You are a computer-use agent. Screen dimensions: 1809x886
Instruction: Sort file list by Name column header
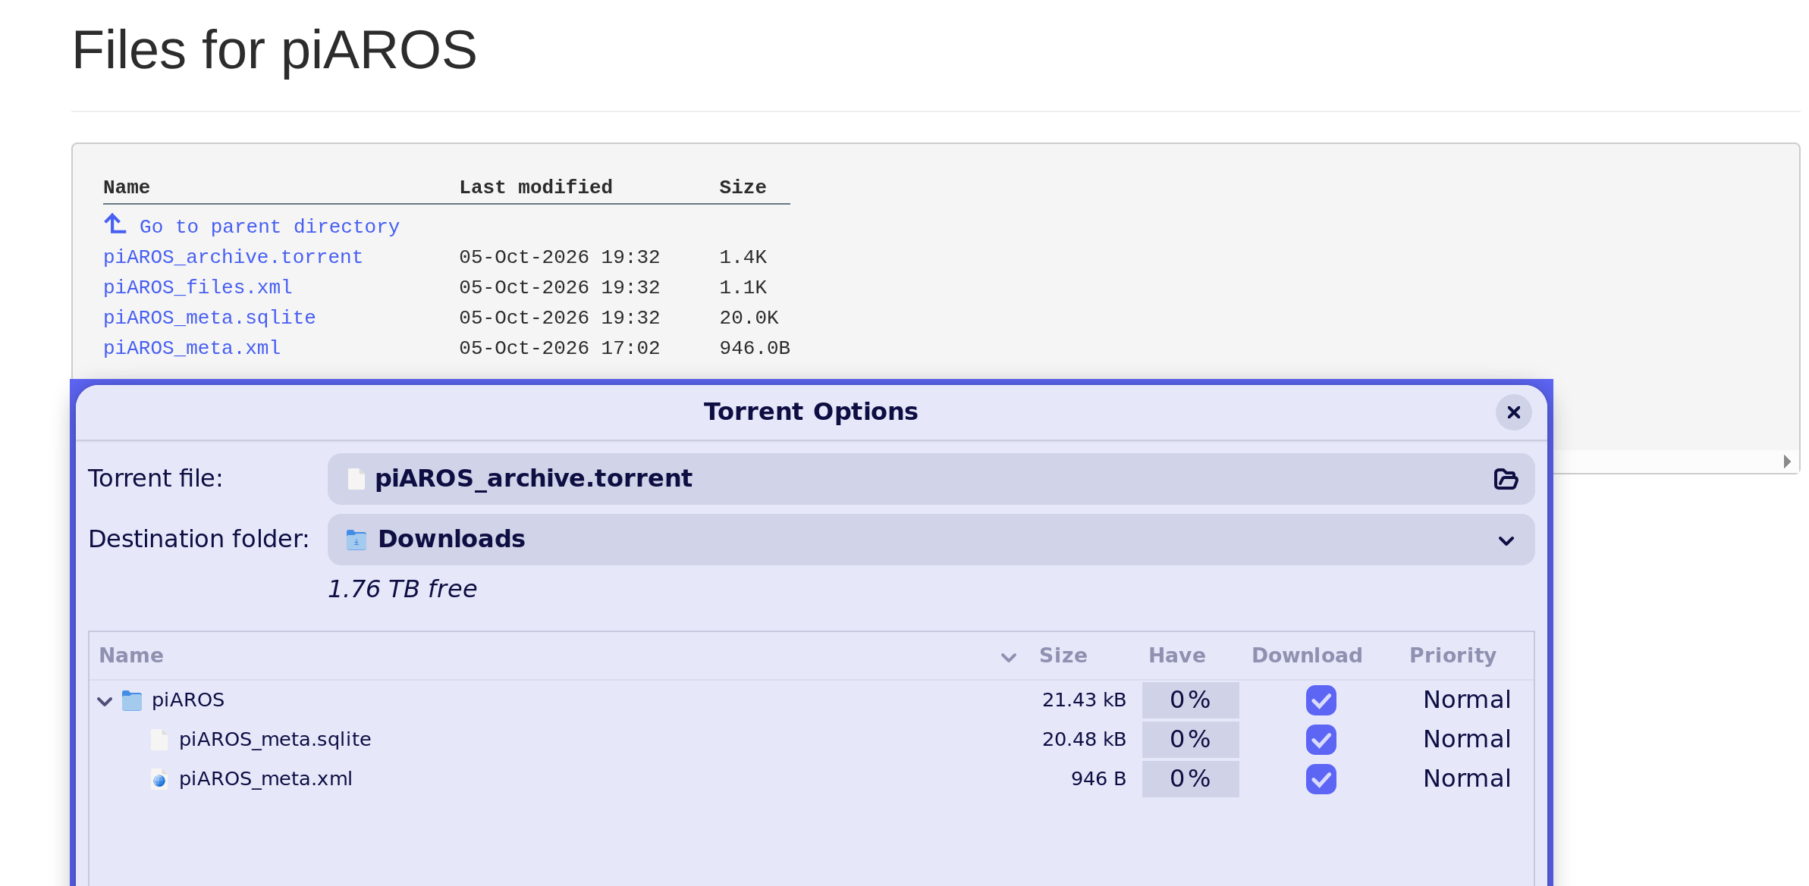point(131,656)
